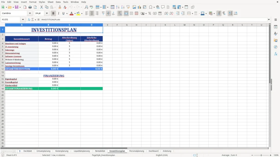Screen dimensions: 280x157
Task: Cut the selection with scissors icon
Action: click(42, 7)
